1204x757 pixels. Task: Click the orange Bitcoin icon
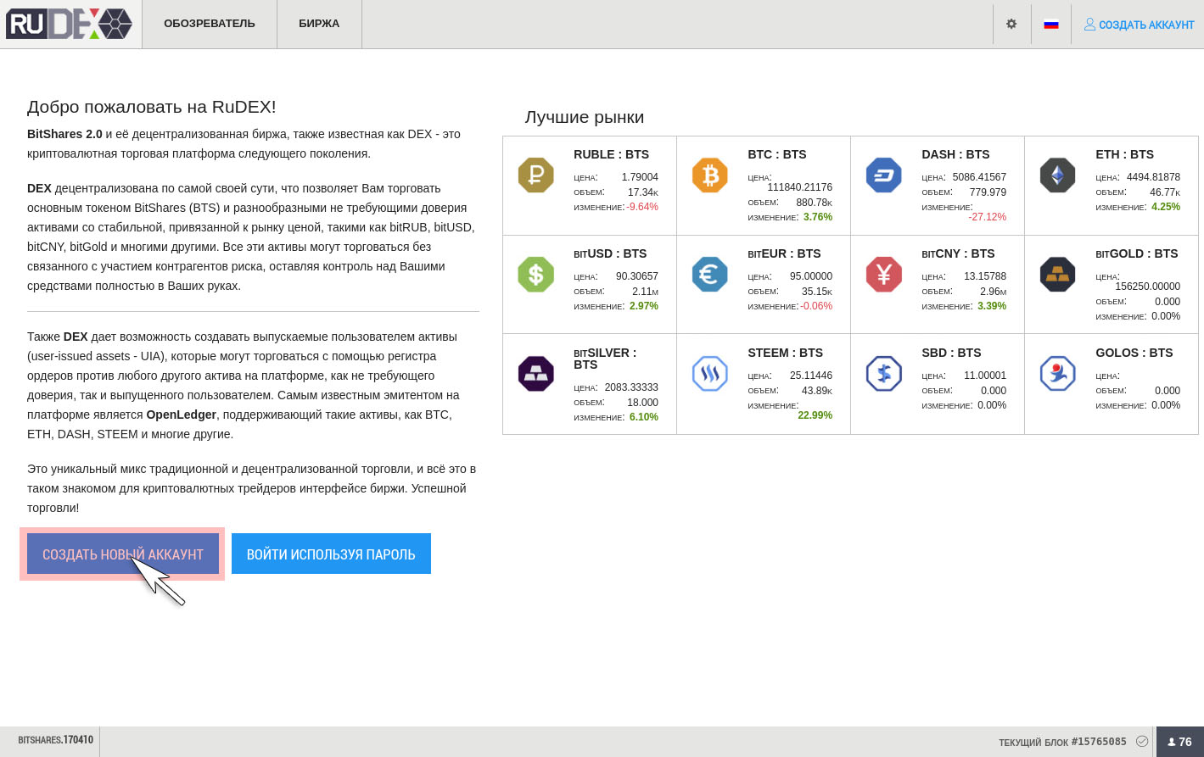coord(709,175)
